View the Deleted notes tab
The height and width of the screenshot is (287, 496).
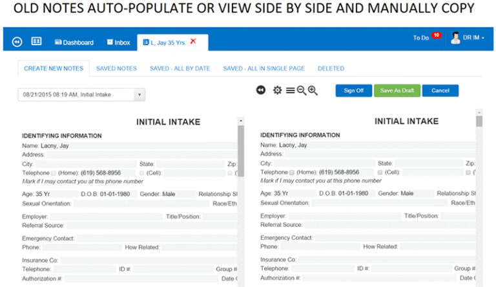pos(331,69)
